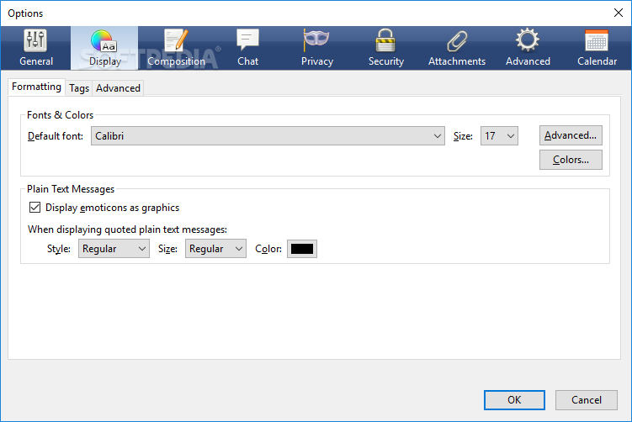
Task: Open the Default font dropdown showing Calibri
Action: coord(268,136)
